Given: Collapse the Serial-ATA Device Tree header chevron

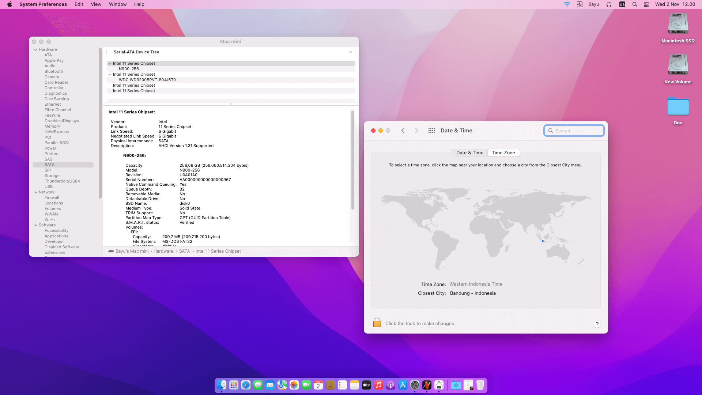Looking at the screenshot, I should click(x=351, y=52).
